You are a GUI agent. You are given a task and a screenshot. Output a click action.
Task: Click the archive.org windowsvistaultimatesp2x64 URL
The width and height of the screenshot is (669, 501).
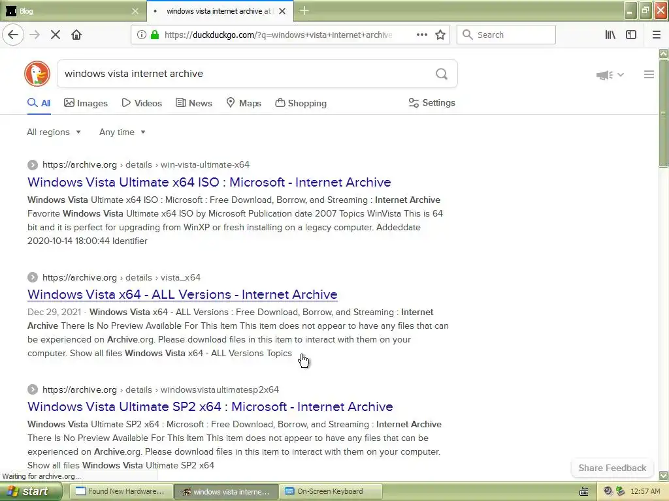(161, 389)
